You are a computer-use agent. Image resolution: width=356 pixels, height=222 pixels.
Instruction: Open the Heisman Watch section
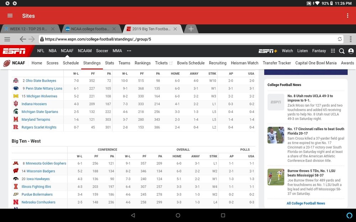[x=245, y=63]
